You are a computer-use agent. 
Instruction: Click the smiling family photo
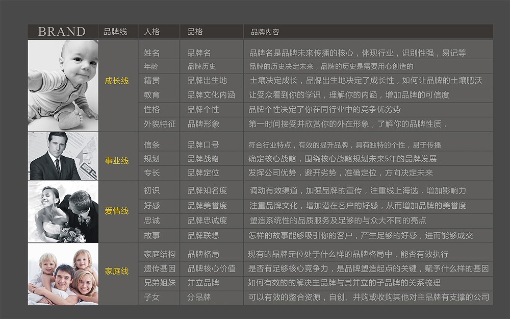63,274
